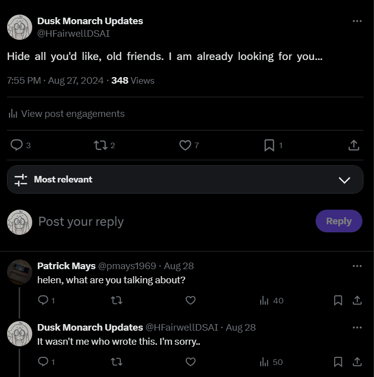Reply to Patrick Mays' comment
374x377 pixels.
click(x=43, y=300)
